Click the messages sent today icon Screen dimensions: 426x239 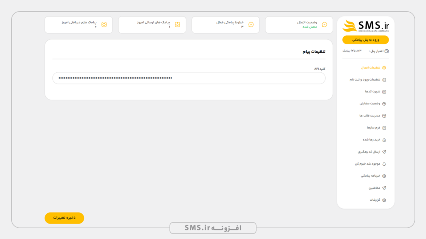pos(177,25)
